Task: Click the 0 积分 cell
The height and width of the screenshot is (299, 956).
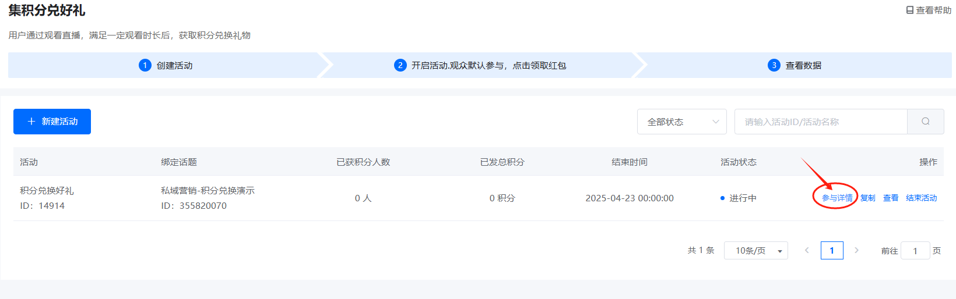Action: (x=502, y=198)
